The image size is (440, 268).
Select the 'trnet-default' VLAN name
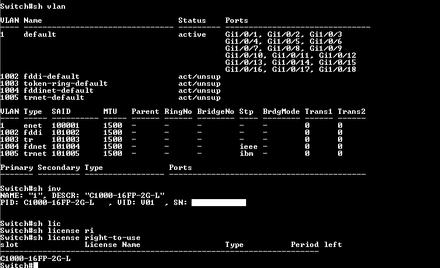coord(54,98)
